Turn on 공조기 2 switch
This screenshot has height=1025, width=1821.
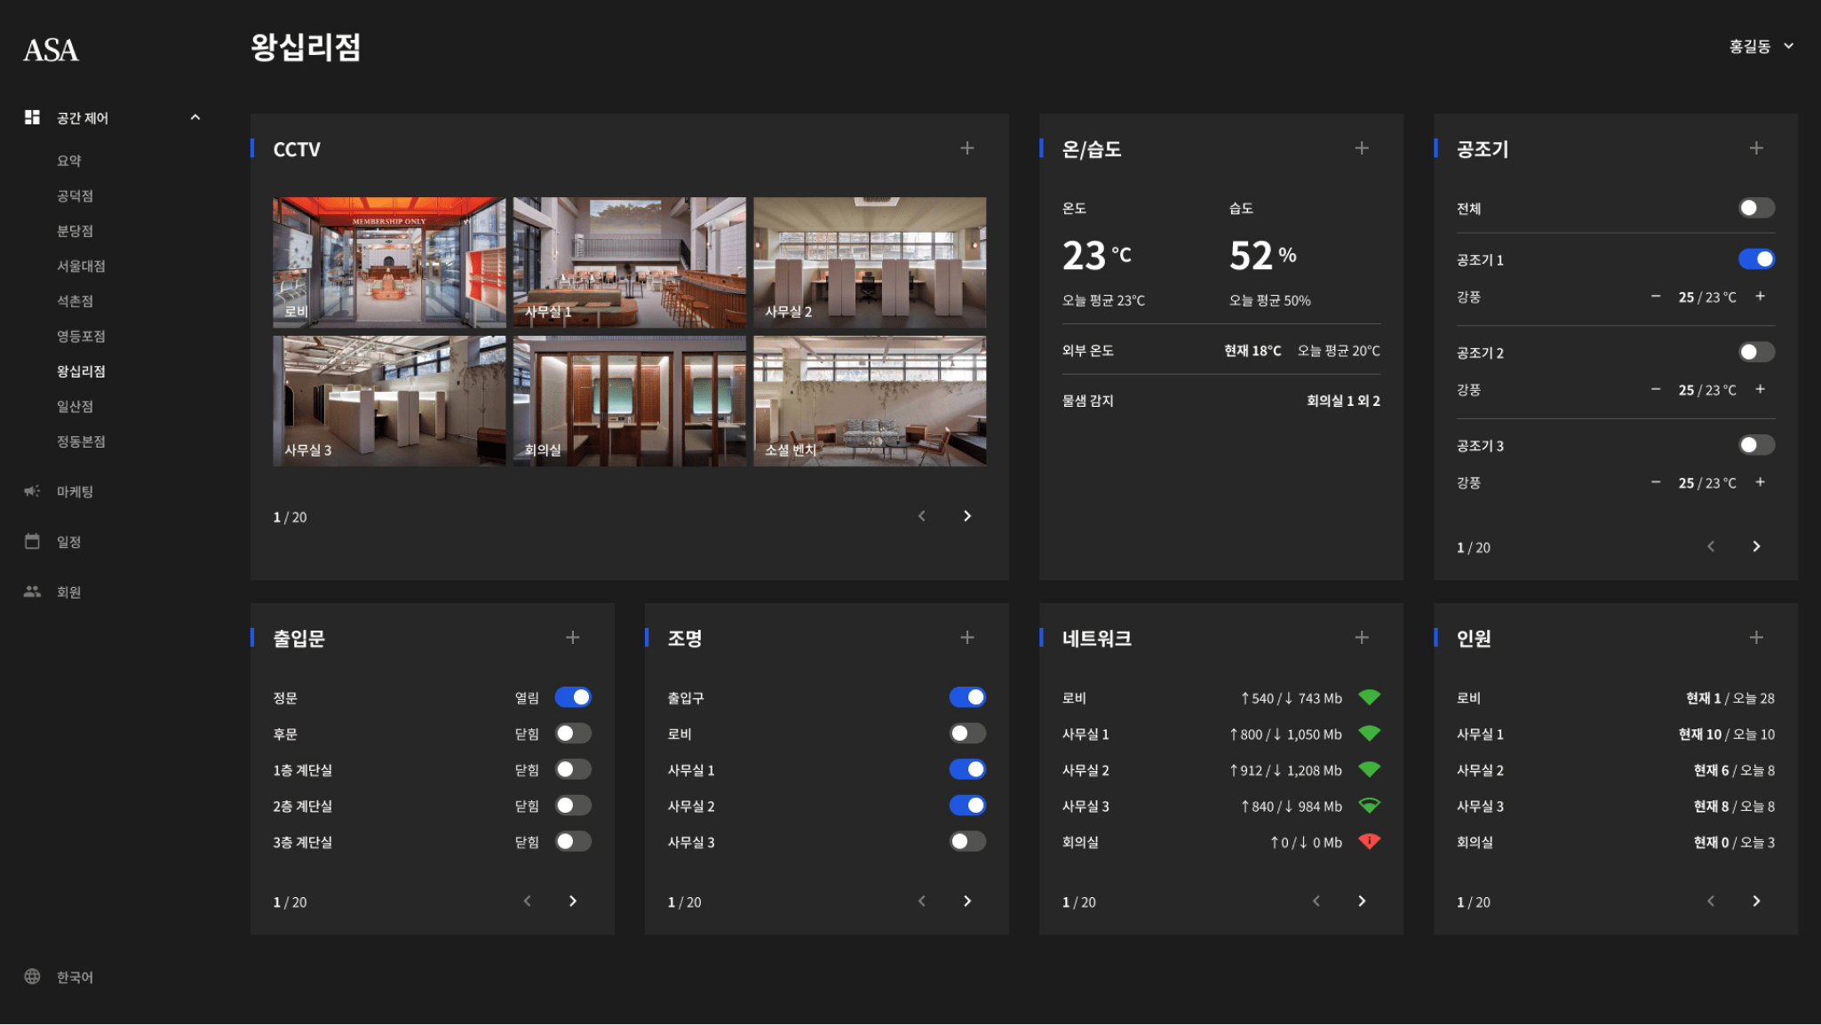1756,352
